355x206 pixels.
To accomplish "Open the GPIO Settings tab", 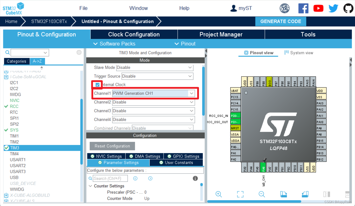I will [x=183, y=156].
